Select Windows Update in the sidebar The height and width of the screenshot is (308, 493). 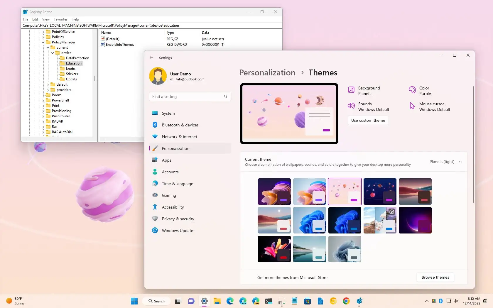pos(177,230)
